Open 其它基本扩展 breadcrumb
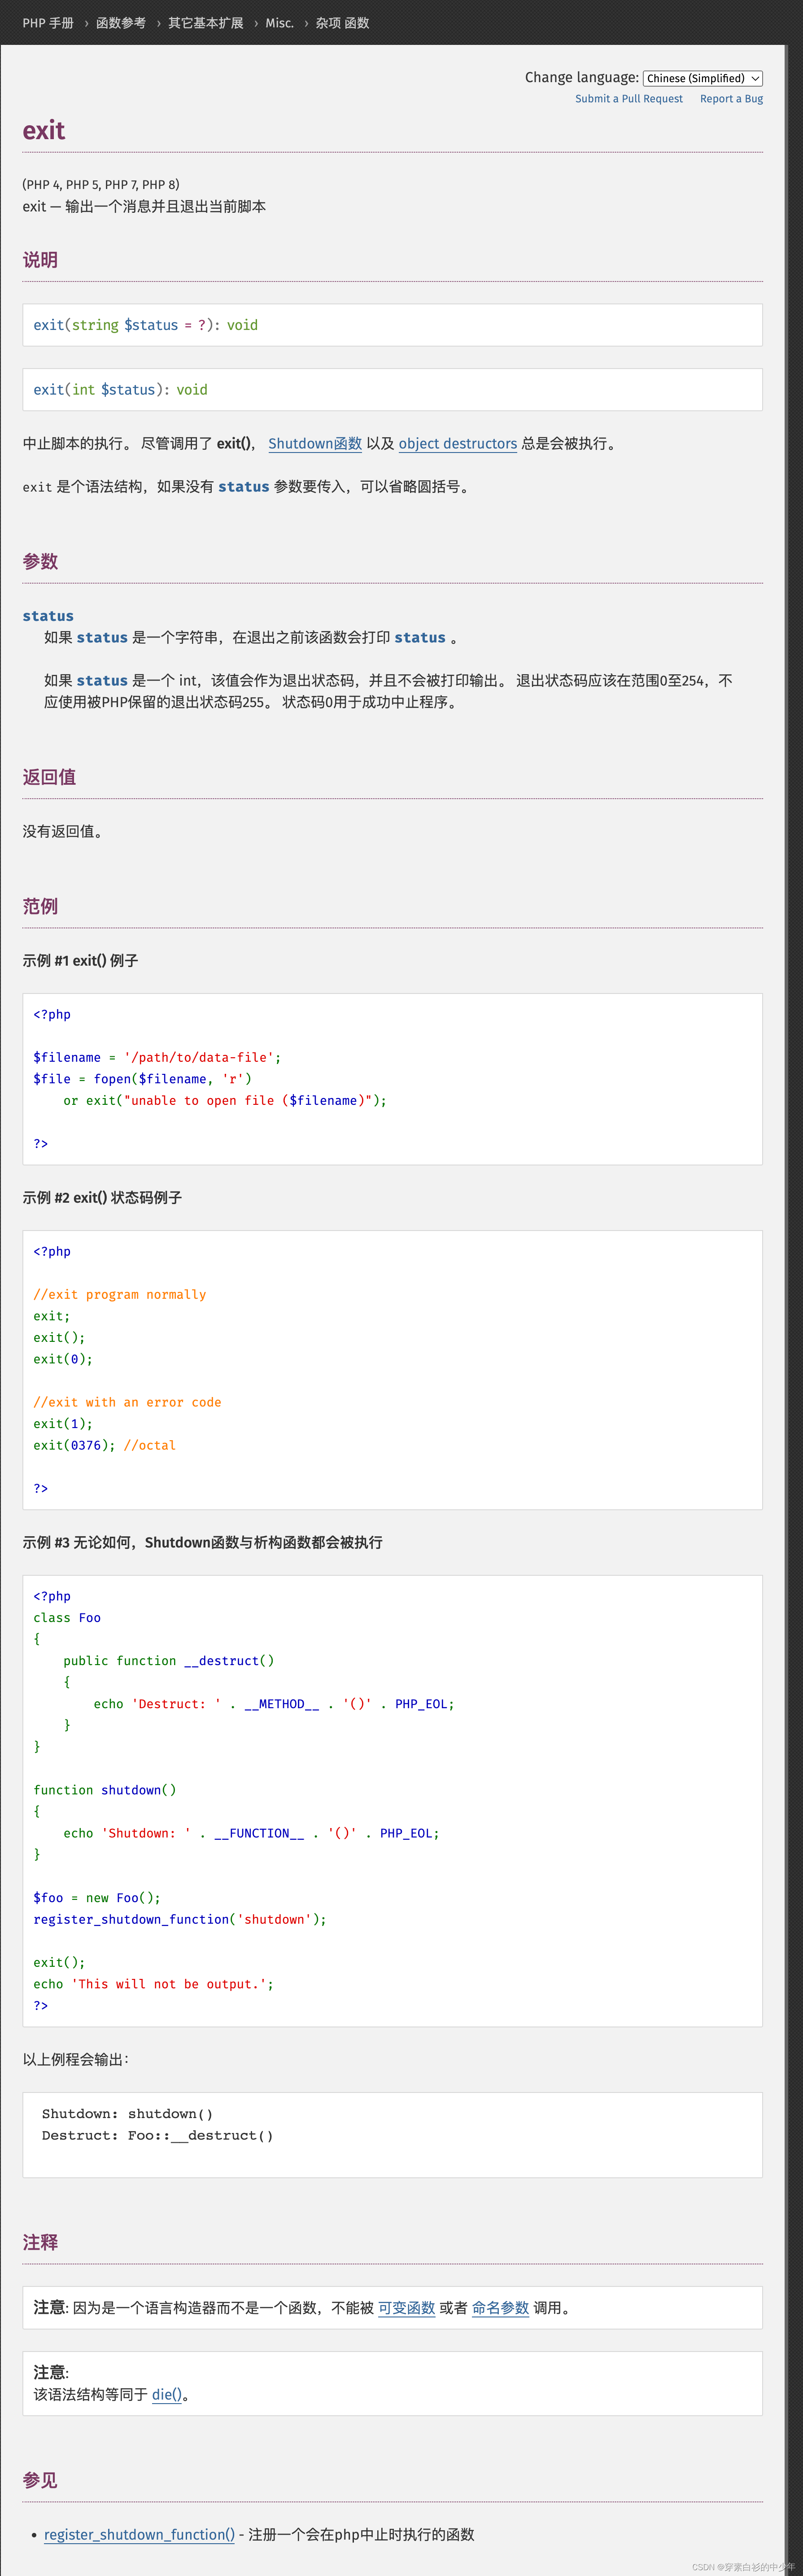The image size is (803, 2576). [x=206, y=23]
